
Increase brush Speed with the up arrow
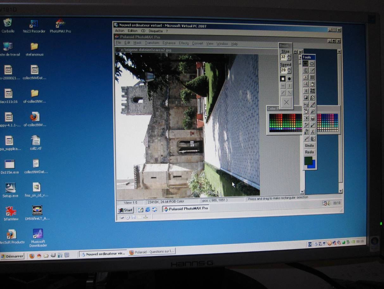click(x=289, y=68)
